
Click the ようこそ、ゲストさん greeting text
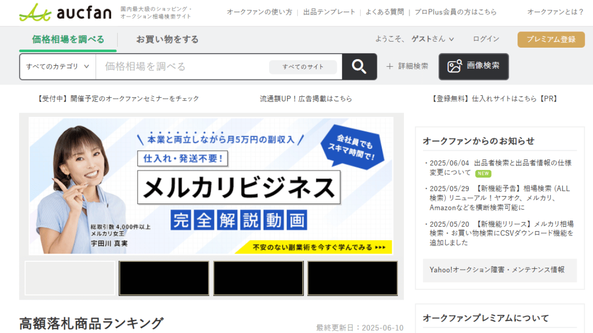point(410,39)
